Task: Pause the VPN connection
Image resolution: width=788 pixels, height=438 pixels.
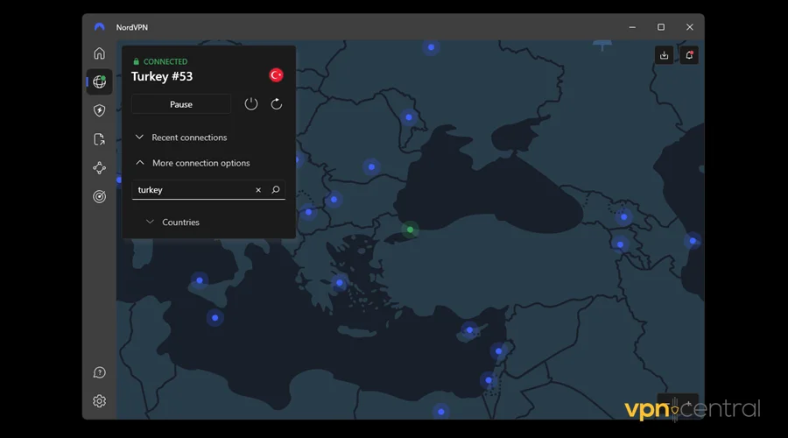Action: 181,104
